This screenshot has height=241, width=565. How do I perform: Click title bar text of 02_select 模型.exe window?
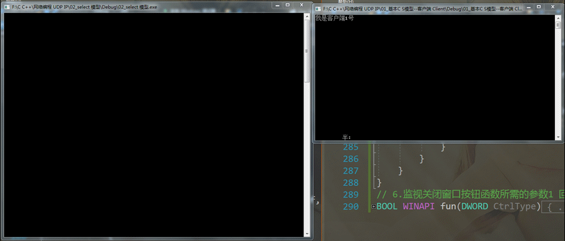point(84,7)
